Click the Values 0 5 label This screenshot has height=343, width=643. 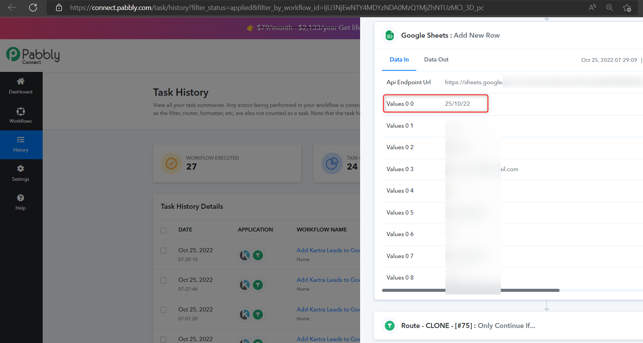point(400,213)
